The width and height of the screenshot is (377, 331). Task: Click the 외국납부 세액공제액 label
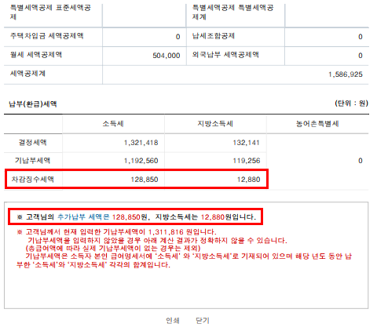[x=225, y=55]
